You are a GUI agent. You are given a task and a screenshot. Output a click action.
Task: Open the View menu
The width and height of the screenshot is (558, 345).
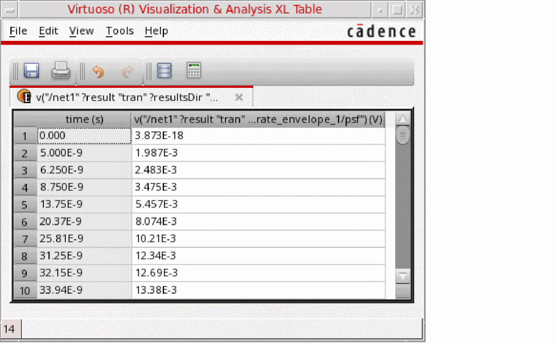tap(82, 31)
